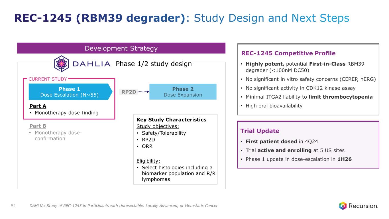Click the Trial Update heading
Viewport: 389px width, 219px height.
[260, 131]
